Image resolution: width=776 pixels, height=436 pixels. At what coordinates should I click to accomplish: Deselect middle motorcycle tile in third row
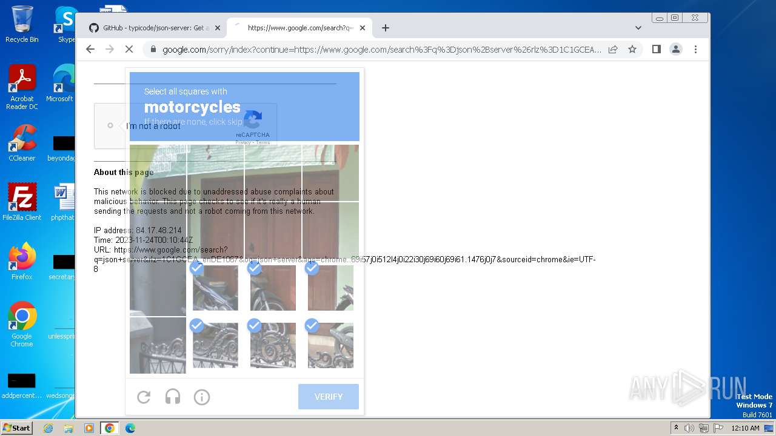click(273, 288)
